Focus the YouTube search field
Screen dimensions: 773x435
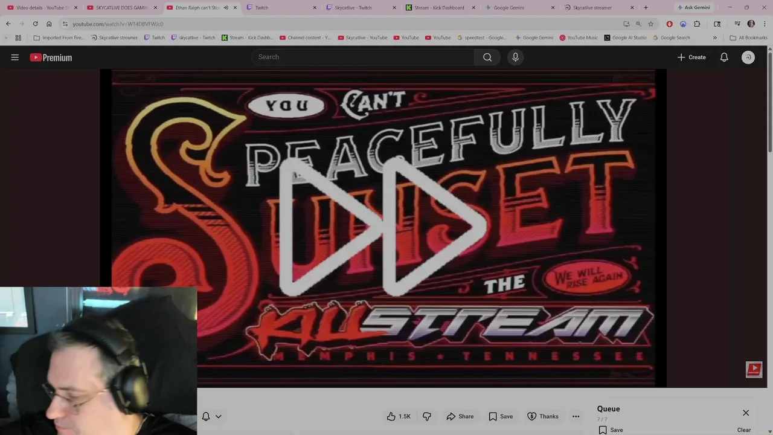(362, 57)
